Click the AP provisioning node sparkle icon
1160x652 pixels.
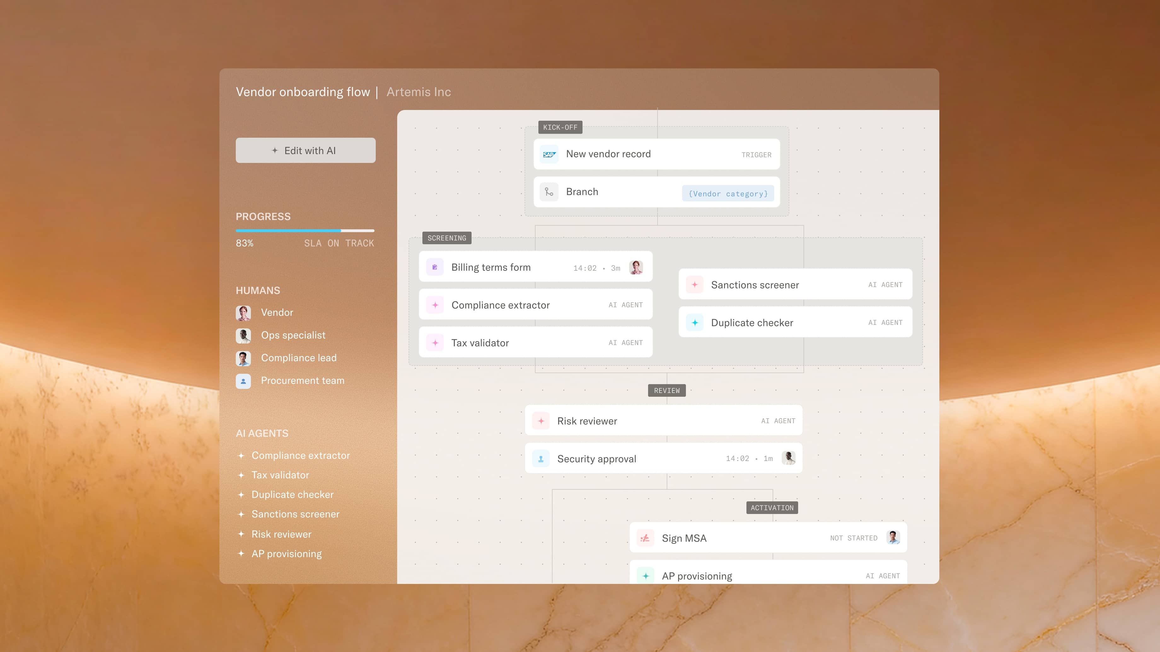point(645,575)
